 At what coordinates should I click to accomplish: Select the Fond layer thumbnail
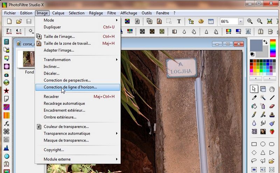[29, 59]
